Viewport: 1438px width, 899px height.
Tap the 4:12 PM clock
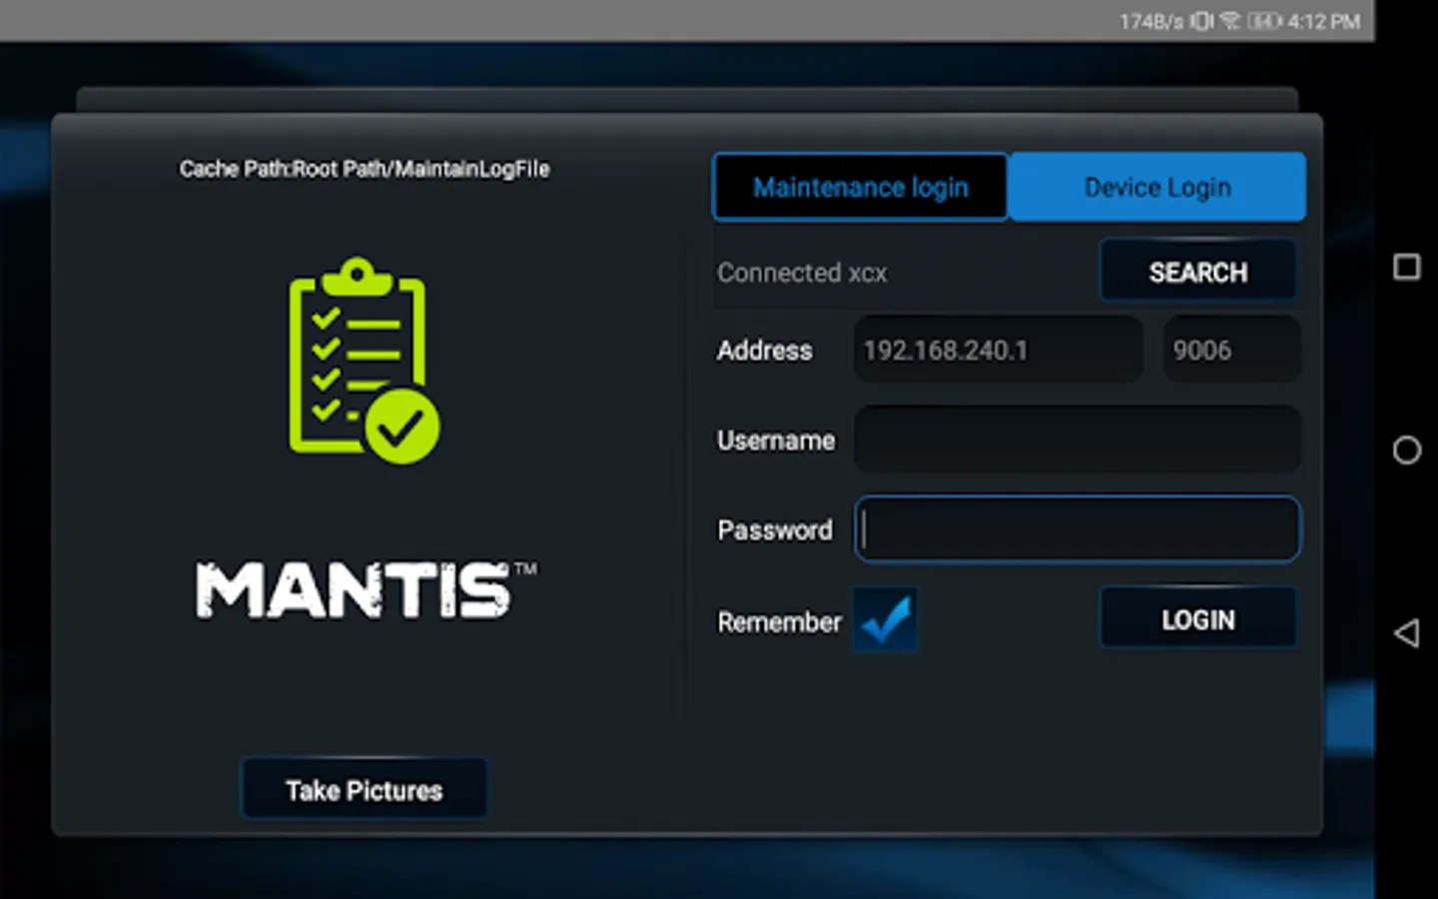click(x=1324, y=21)
